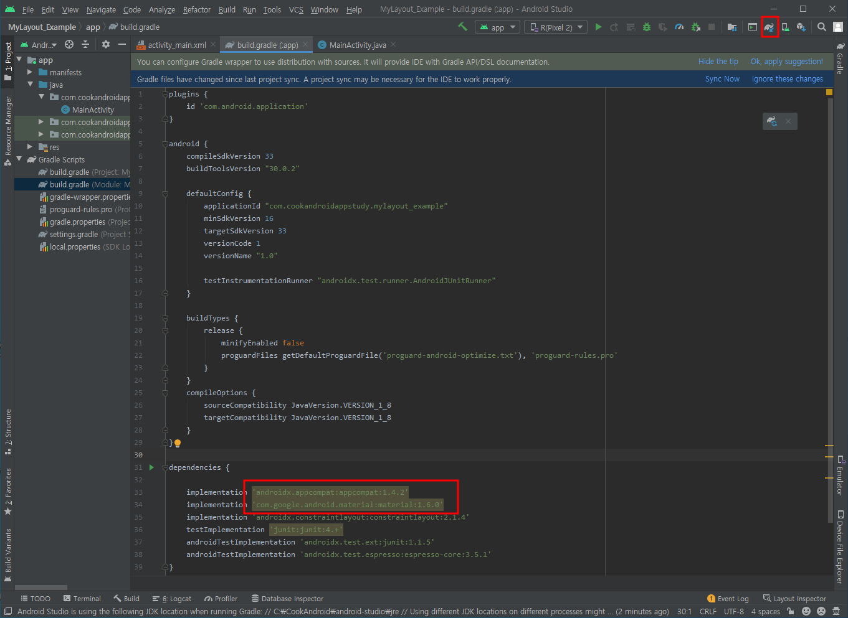Select MainActivity class in project tree
Viewport: 848px width, 618px height.
87,110
